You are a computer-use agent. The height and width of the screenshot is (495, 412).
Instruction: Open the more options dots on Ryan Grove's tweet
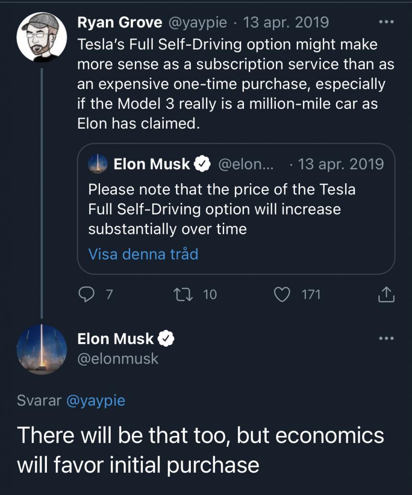tap(386, 22)
